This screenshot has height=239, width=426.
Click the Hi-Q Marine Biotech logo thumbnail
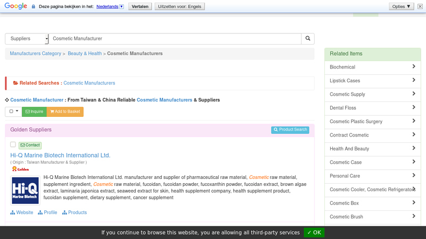(25, 191)
